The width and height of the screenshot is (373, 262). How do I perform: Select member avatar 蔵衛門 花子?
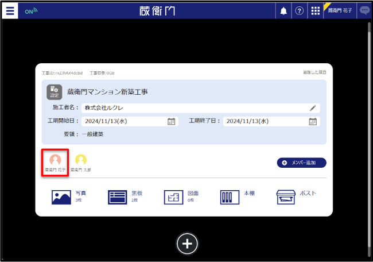click(55, 163)
